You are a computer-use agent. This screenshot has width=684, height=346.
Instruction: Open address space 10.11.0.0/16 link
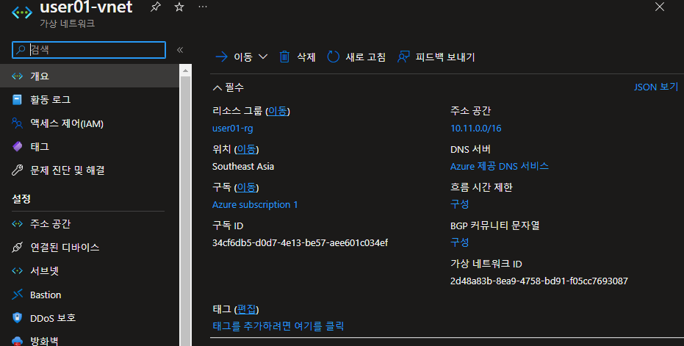click(x=476, y=129)
